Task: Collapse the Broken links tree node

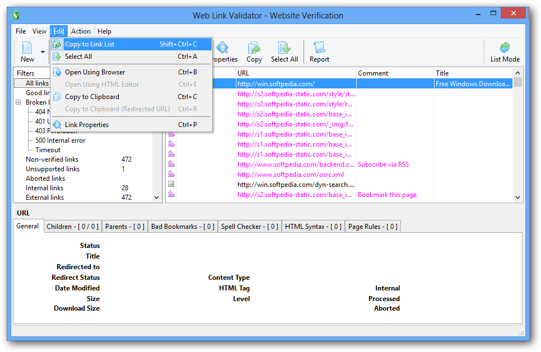Action: click(x=18, y=102)
